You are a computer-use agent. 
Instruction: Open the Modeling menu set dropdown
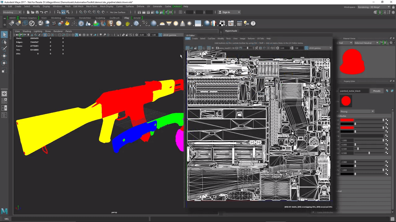12,12
